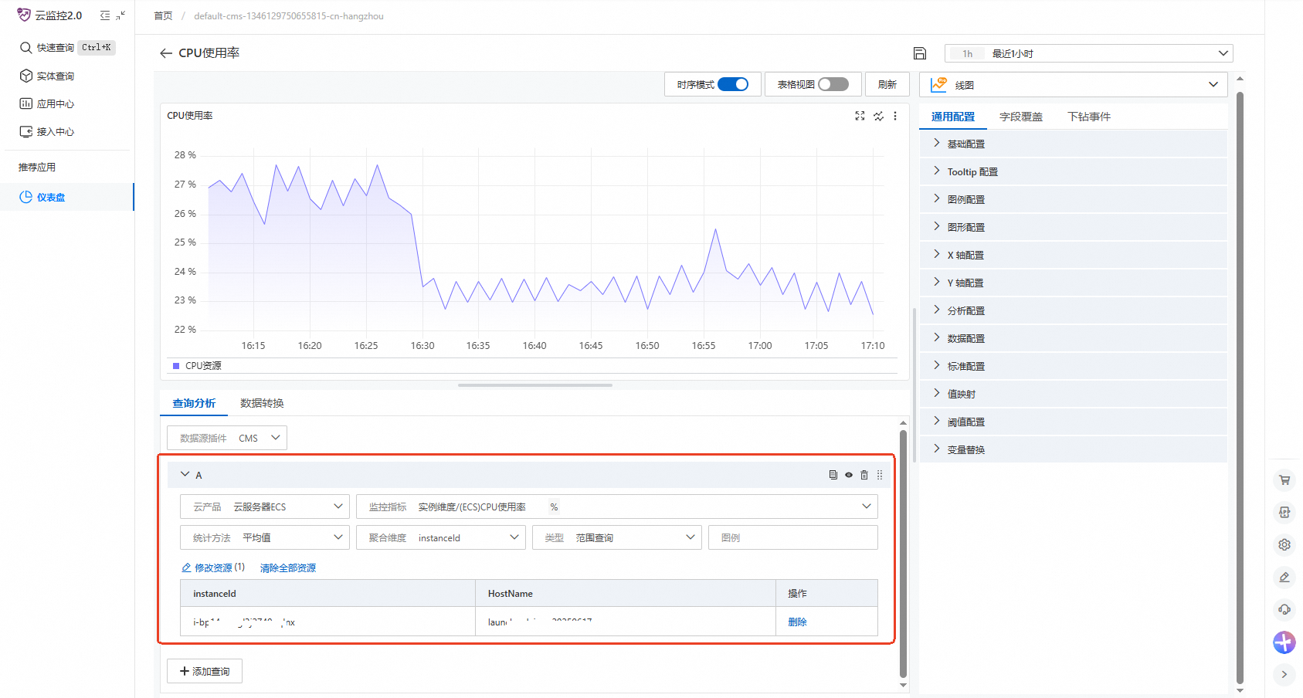This screenshot has width=1303, height=698.
Task: Click the chart trend toggle icon
Action: point(878,116)
